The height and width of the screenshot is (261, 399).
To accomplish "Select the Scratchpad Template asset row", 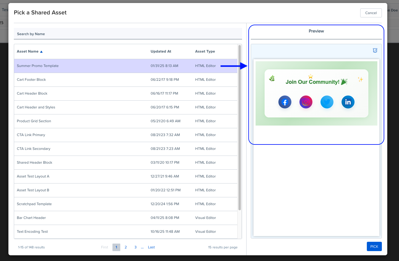I will pyautogui.click(x=34, y=204).
